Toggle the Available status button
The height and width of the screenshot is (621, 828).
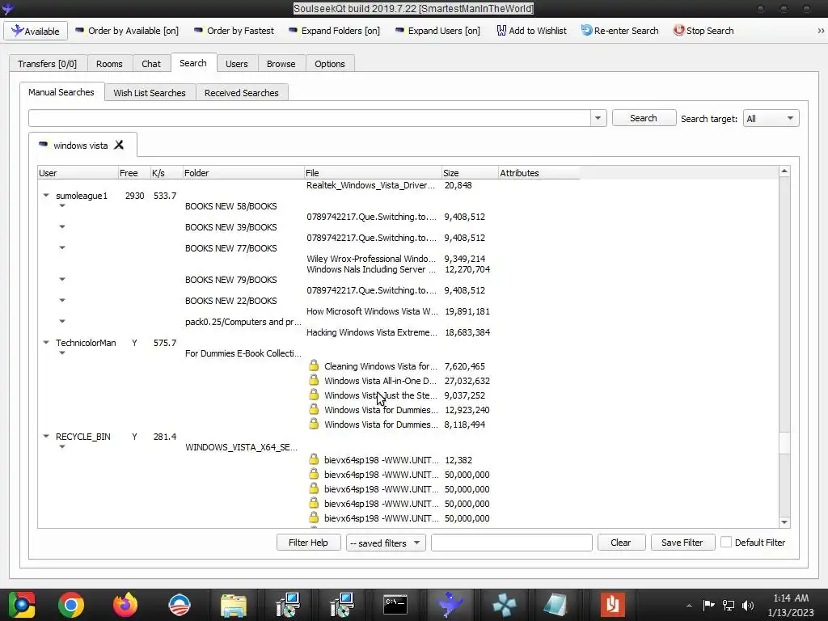pos(36,32)
